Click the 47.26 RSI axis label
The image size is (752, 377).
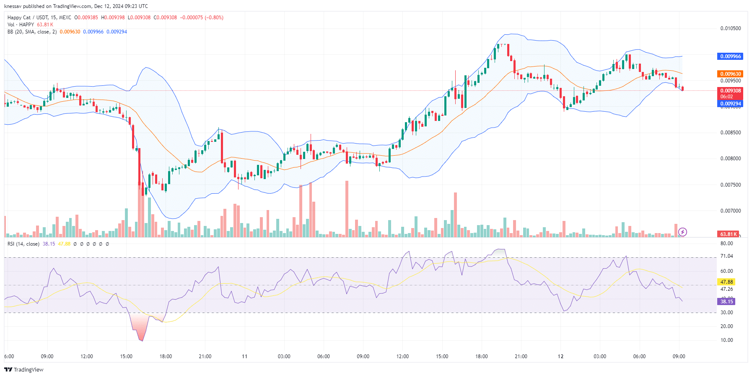726,289
